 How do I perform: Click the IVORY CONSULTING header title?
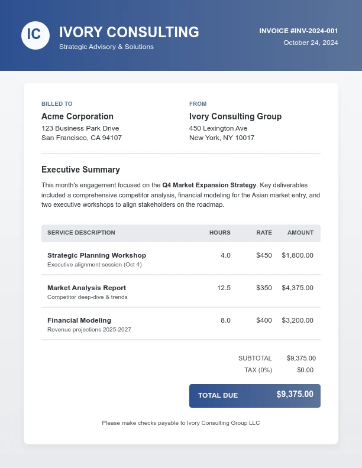(129, 32)
